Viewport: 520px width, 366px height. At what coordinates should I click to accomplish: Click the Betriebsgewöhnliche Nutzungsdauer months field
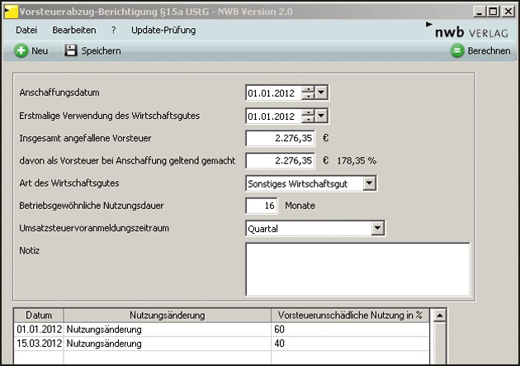(x=262, y=205)
